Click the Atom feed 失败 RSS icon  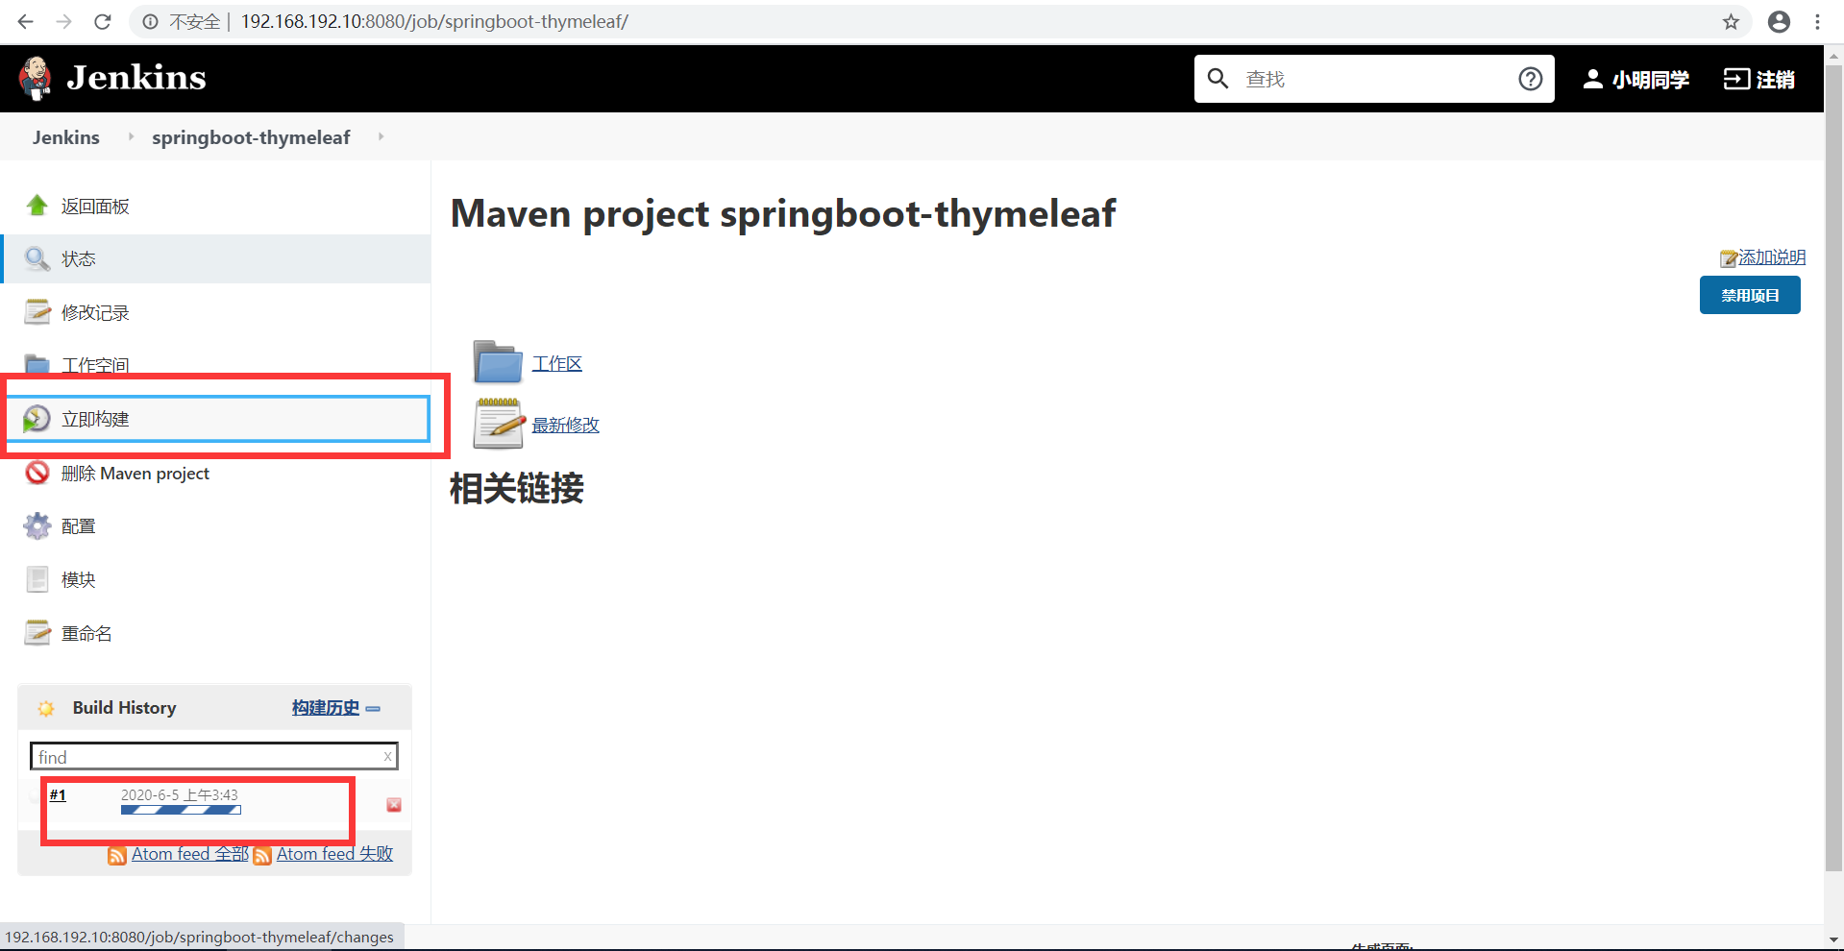262,855
